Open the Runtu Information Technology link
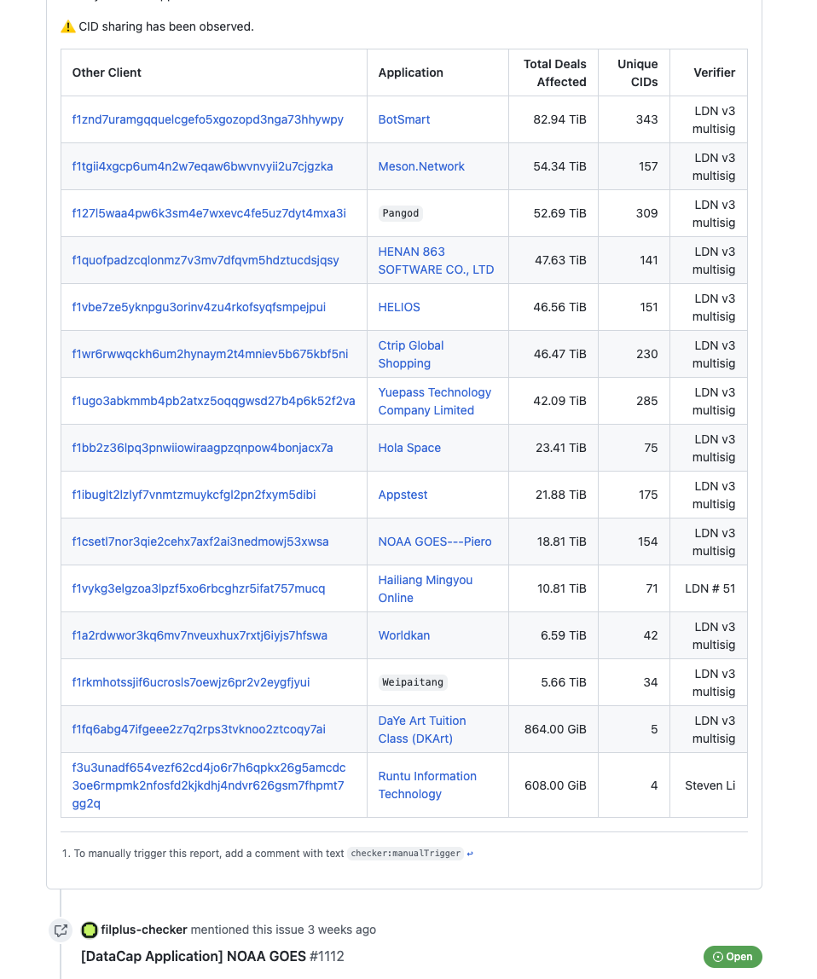 click(x=427, y=785)
